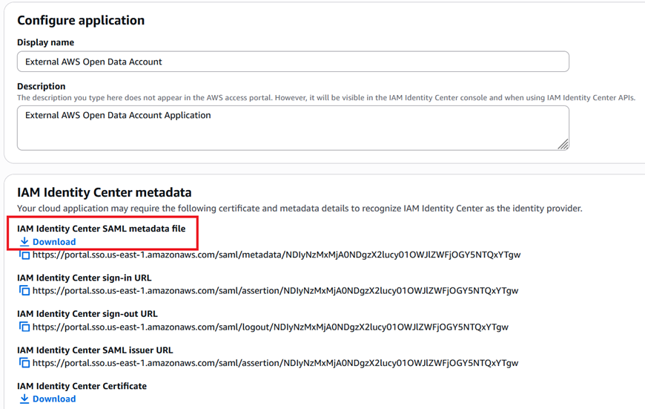This screenshot has width=645, height=409.
Task: Click the IAM Identity Center metadata heading
Action: pyautogui.click(x=104, y=192)
